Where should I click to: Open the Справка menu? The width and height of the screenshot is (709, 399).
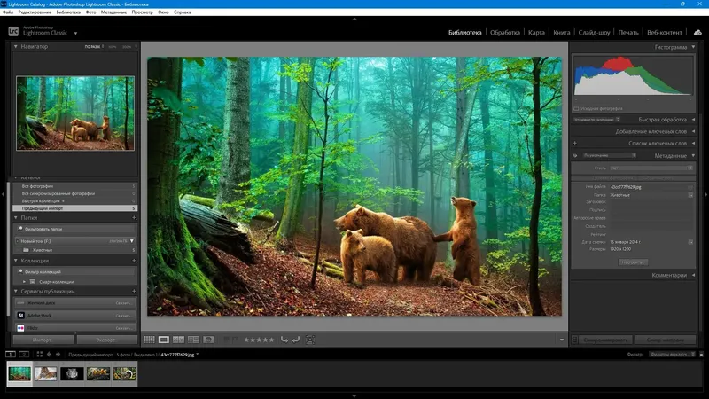183,12
